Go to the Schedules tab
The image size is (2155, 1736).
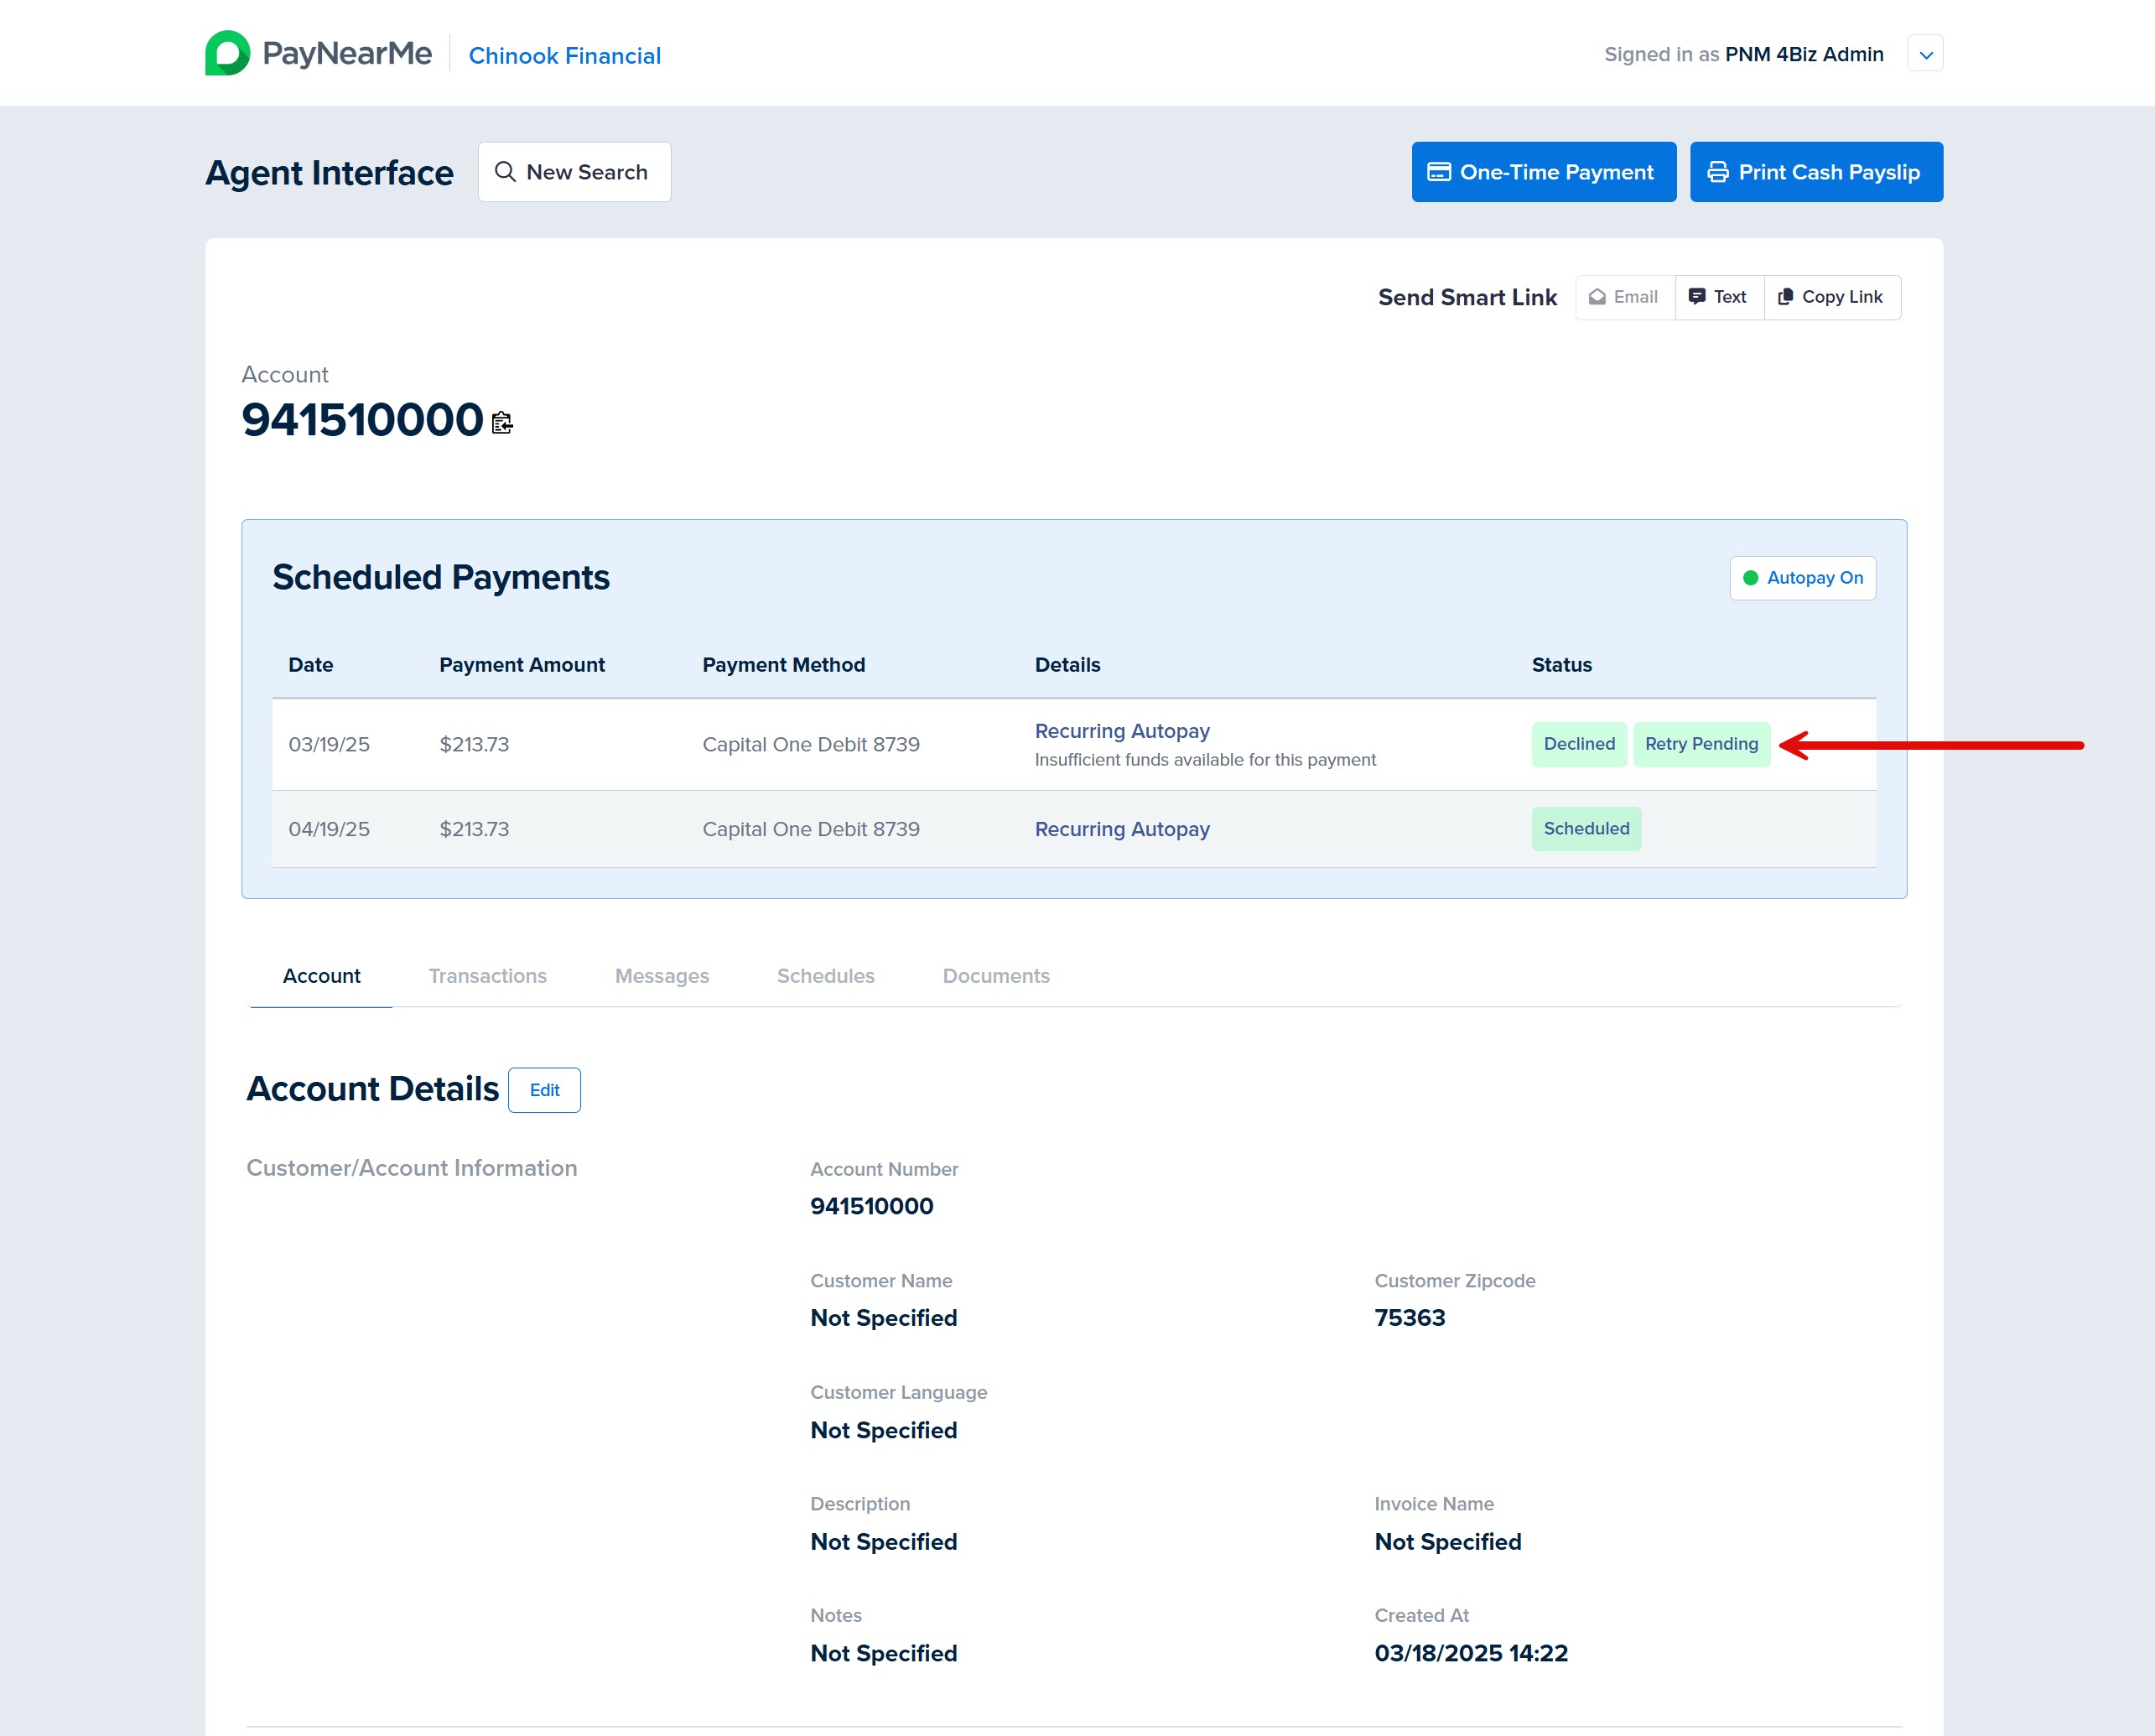click(x=825, y=976)
